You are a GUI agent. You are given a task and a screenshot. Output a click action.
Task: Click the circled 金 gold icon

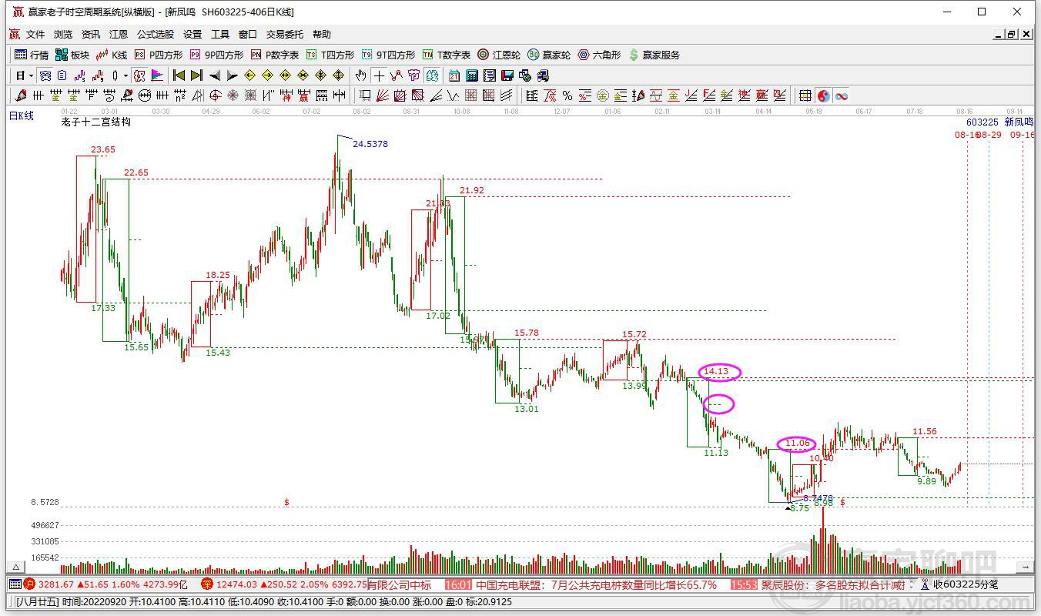[x=603, y=95]
